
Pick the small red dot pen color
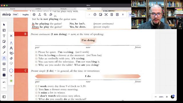[11, 76]
